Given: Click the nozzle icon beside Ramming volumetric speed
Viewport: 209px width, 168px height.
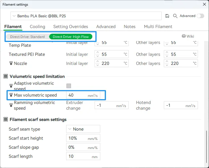Looking at the screenshot, I should pos(11,105).
